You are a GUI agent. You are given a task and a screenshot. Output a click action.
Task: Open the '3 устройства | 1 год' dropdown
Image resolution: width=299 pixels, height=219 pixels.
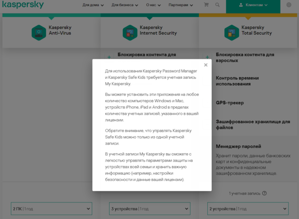tap(149, 209)
